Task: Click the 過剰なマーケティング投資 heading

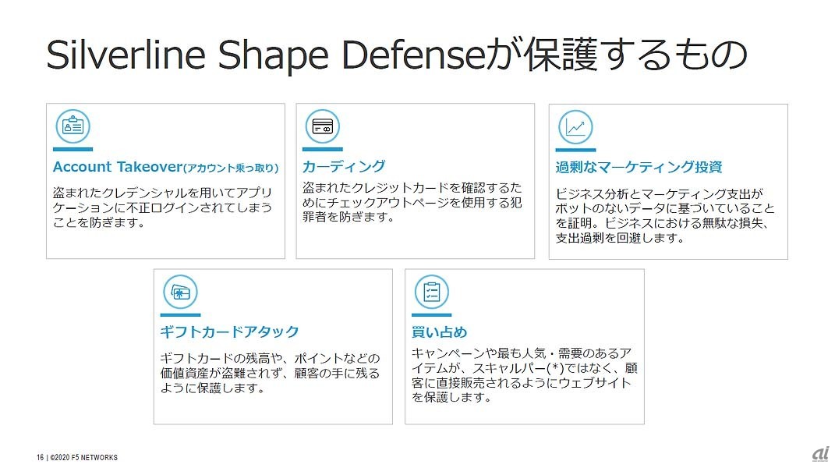Action: (639, 167)
